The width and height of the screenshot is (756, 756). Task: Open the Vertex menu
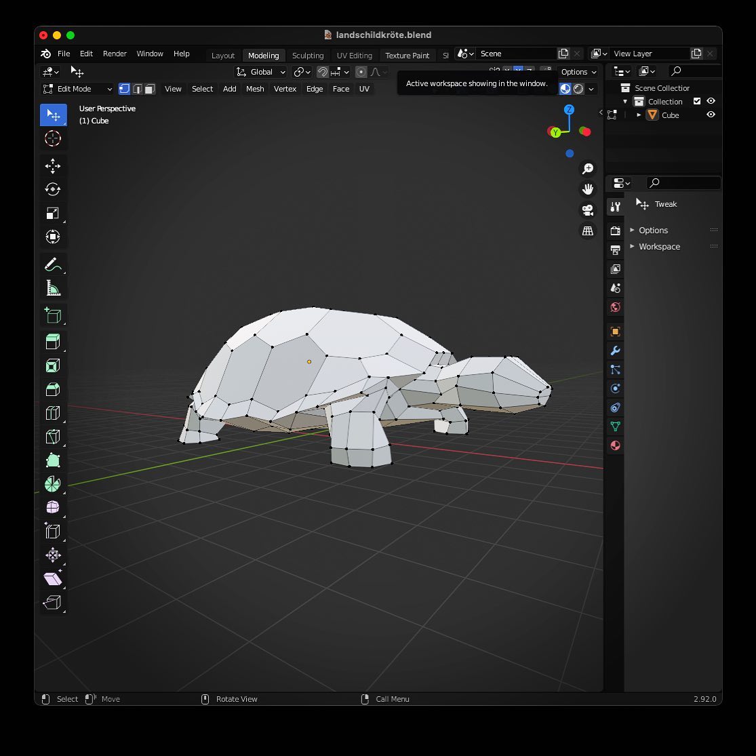[x=285, y=89]
